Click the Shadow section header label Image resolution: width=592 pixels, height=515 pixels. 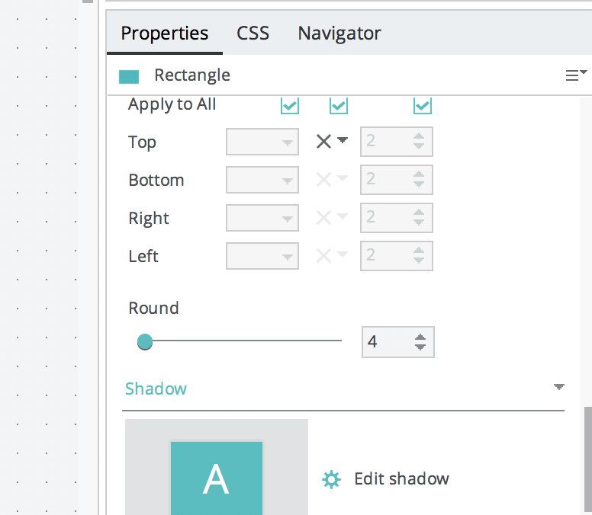pyautogui.click(x=156, y=389)
